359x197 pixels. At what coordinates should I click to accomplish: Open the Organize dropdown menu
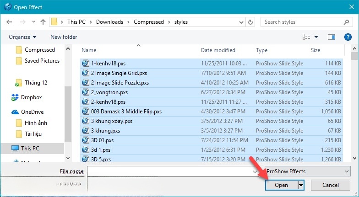[x=22, y=37]
